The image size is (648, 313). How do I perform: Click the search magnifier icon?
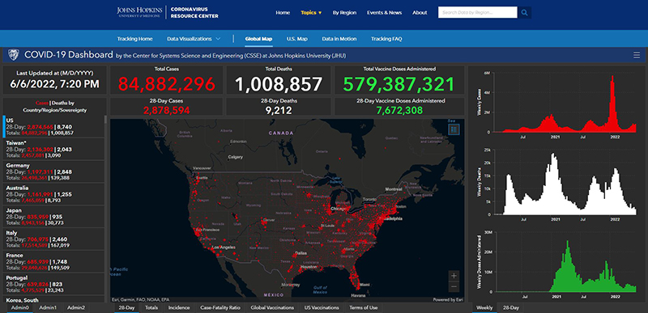pos(524,13)
